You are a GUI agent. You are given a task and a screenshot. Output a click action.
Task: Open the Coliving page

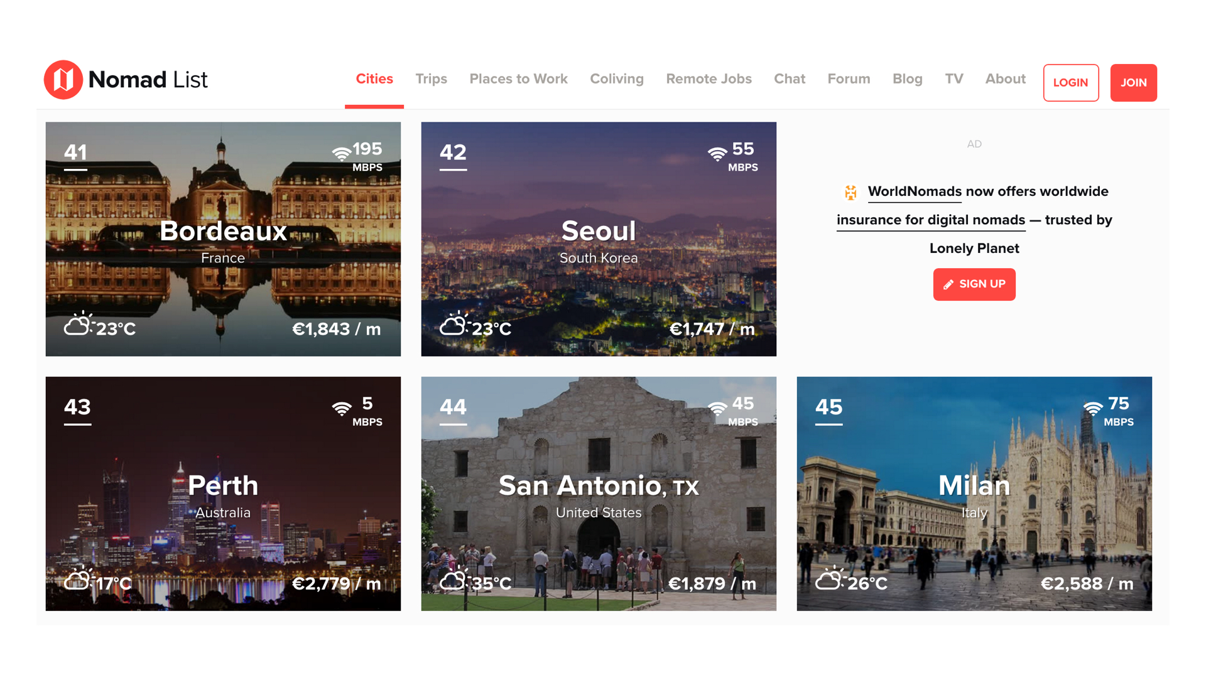point(616,79)
